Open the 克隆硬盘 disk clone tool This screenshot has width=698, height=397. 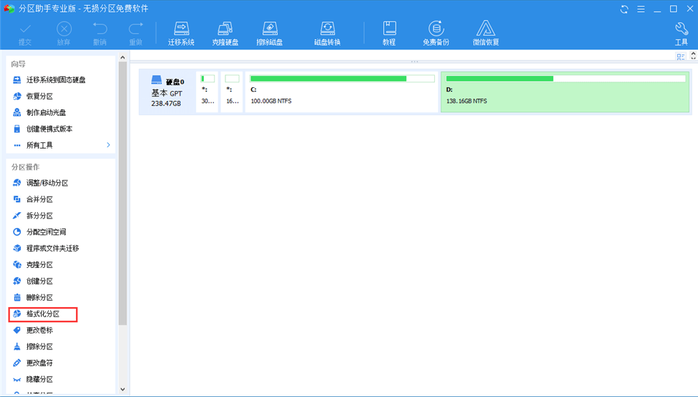coord(225,33)
